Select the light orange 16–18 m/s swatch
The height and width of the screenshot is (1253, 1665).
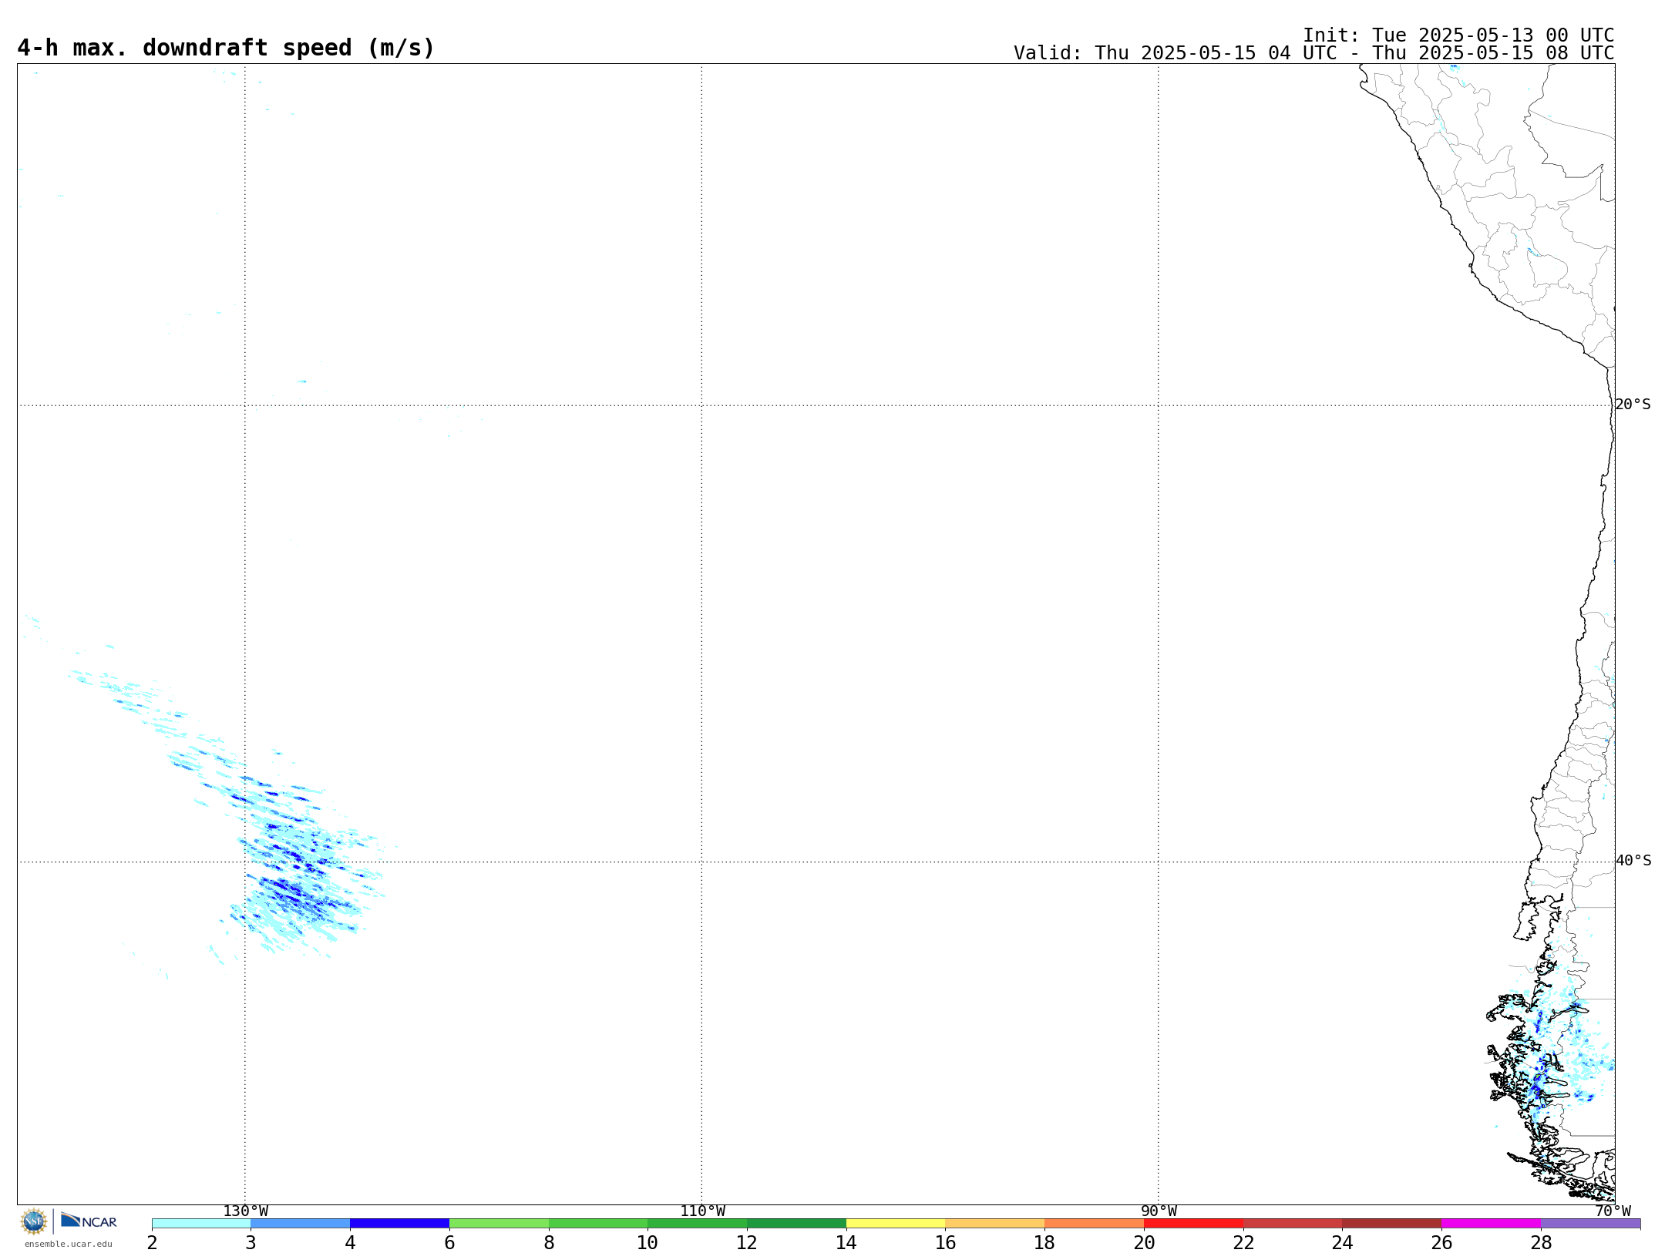coord(995,1224)
